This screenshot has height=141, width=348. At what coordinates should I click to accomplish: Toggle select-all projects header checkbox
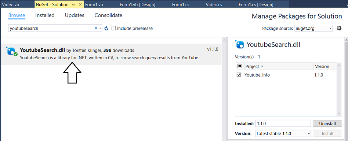239,66
